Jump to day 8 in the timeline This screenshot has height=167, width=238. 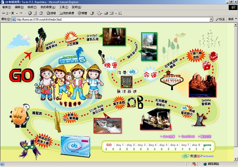pos(196,145)
